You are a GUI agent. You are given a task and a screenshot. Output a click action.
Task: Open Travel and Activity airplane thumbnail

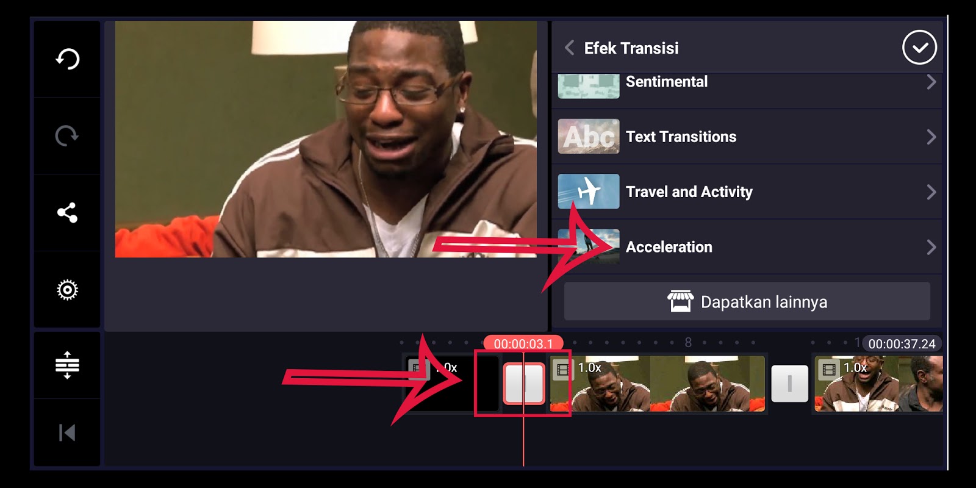tap(589, 192)
